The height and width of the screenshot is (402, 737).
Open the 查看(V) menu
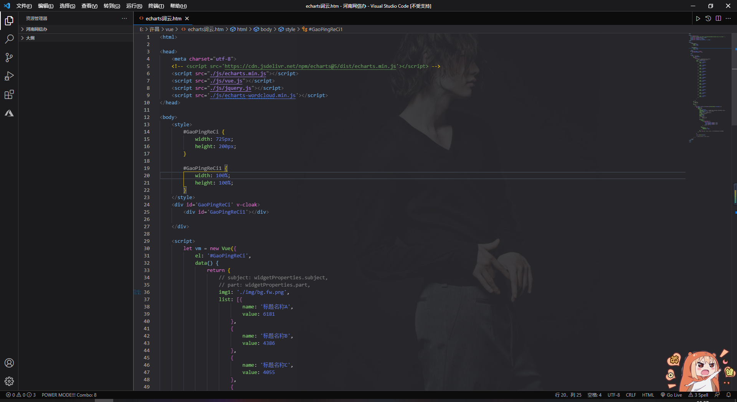[x=89, y=6]
